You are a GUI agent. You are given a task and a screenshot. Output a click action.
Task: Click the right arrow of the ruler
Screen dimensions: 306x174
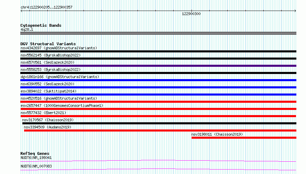point(295,11)
